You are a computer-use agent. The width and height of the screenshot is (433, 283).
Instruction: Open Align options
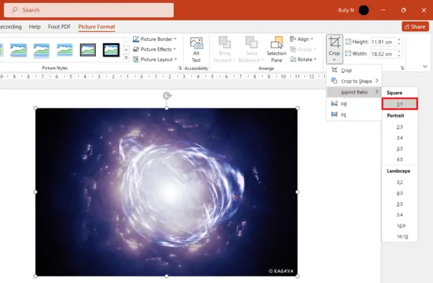coord(302,39)
